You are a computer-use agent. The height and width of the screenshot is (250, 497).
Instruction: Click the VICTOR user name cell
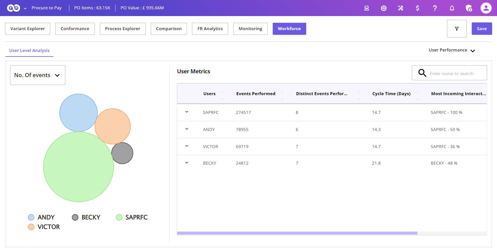pos(210,147)
